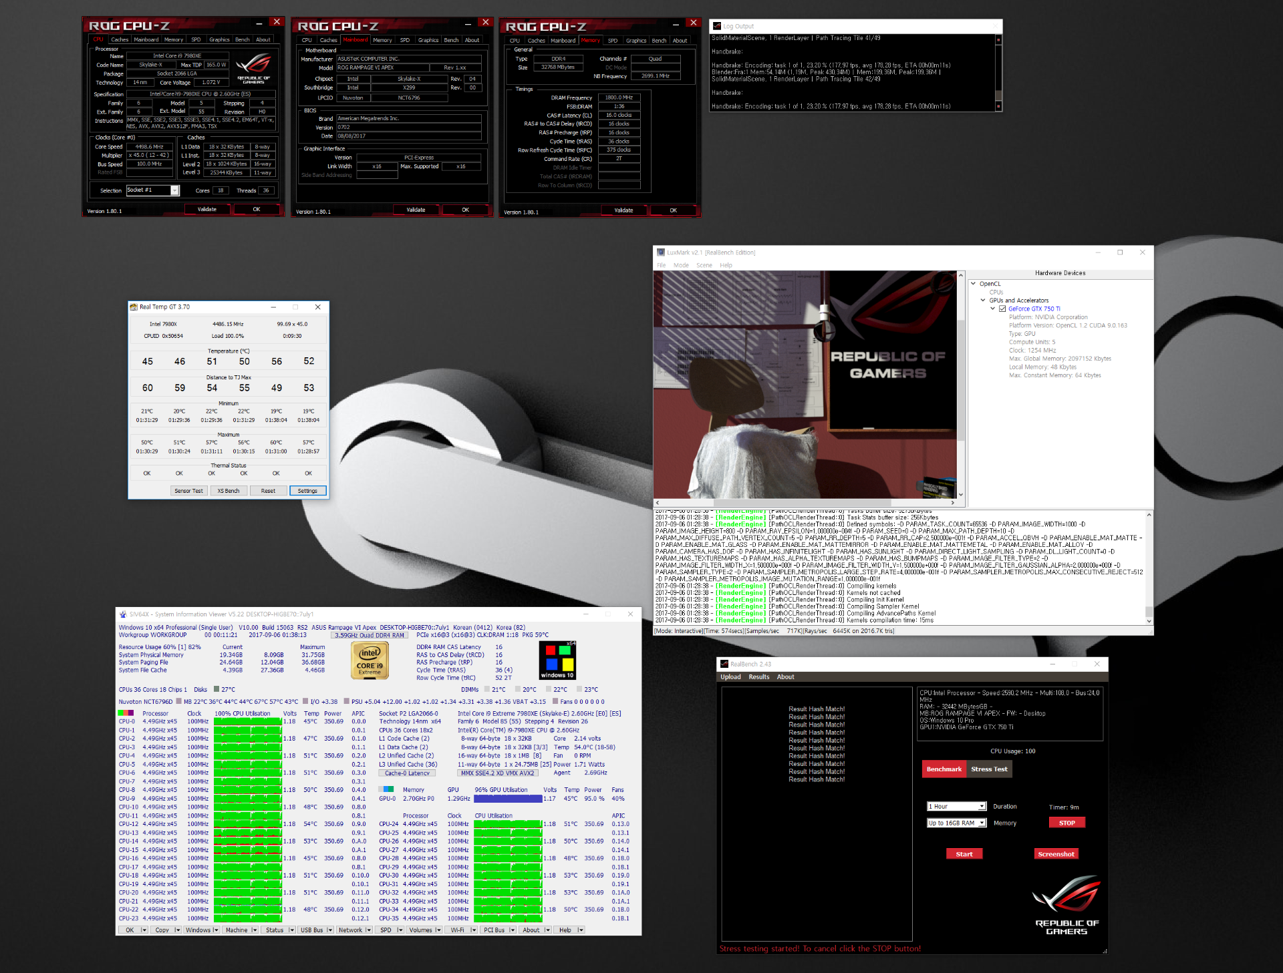Viewport: 1283px width, 973px height.
Task: Click the LuxMark window title icon
Action: point(661,252)
